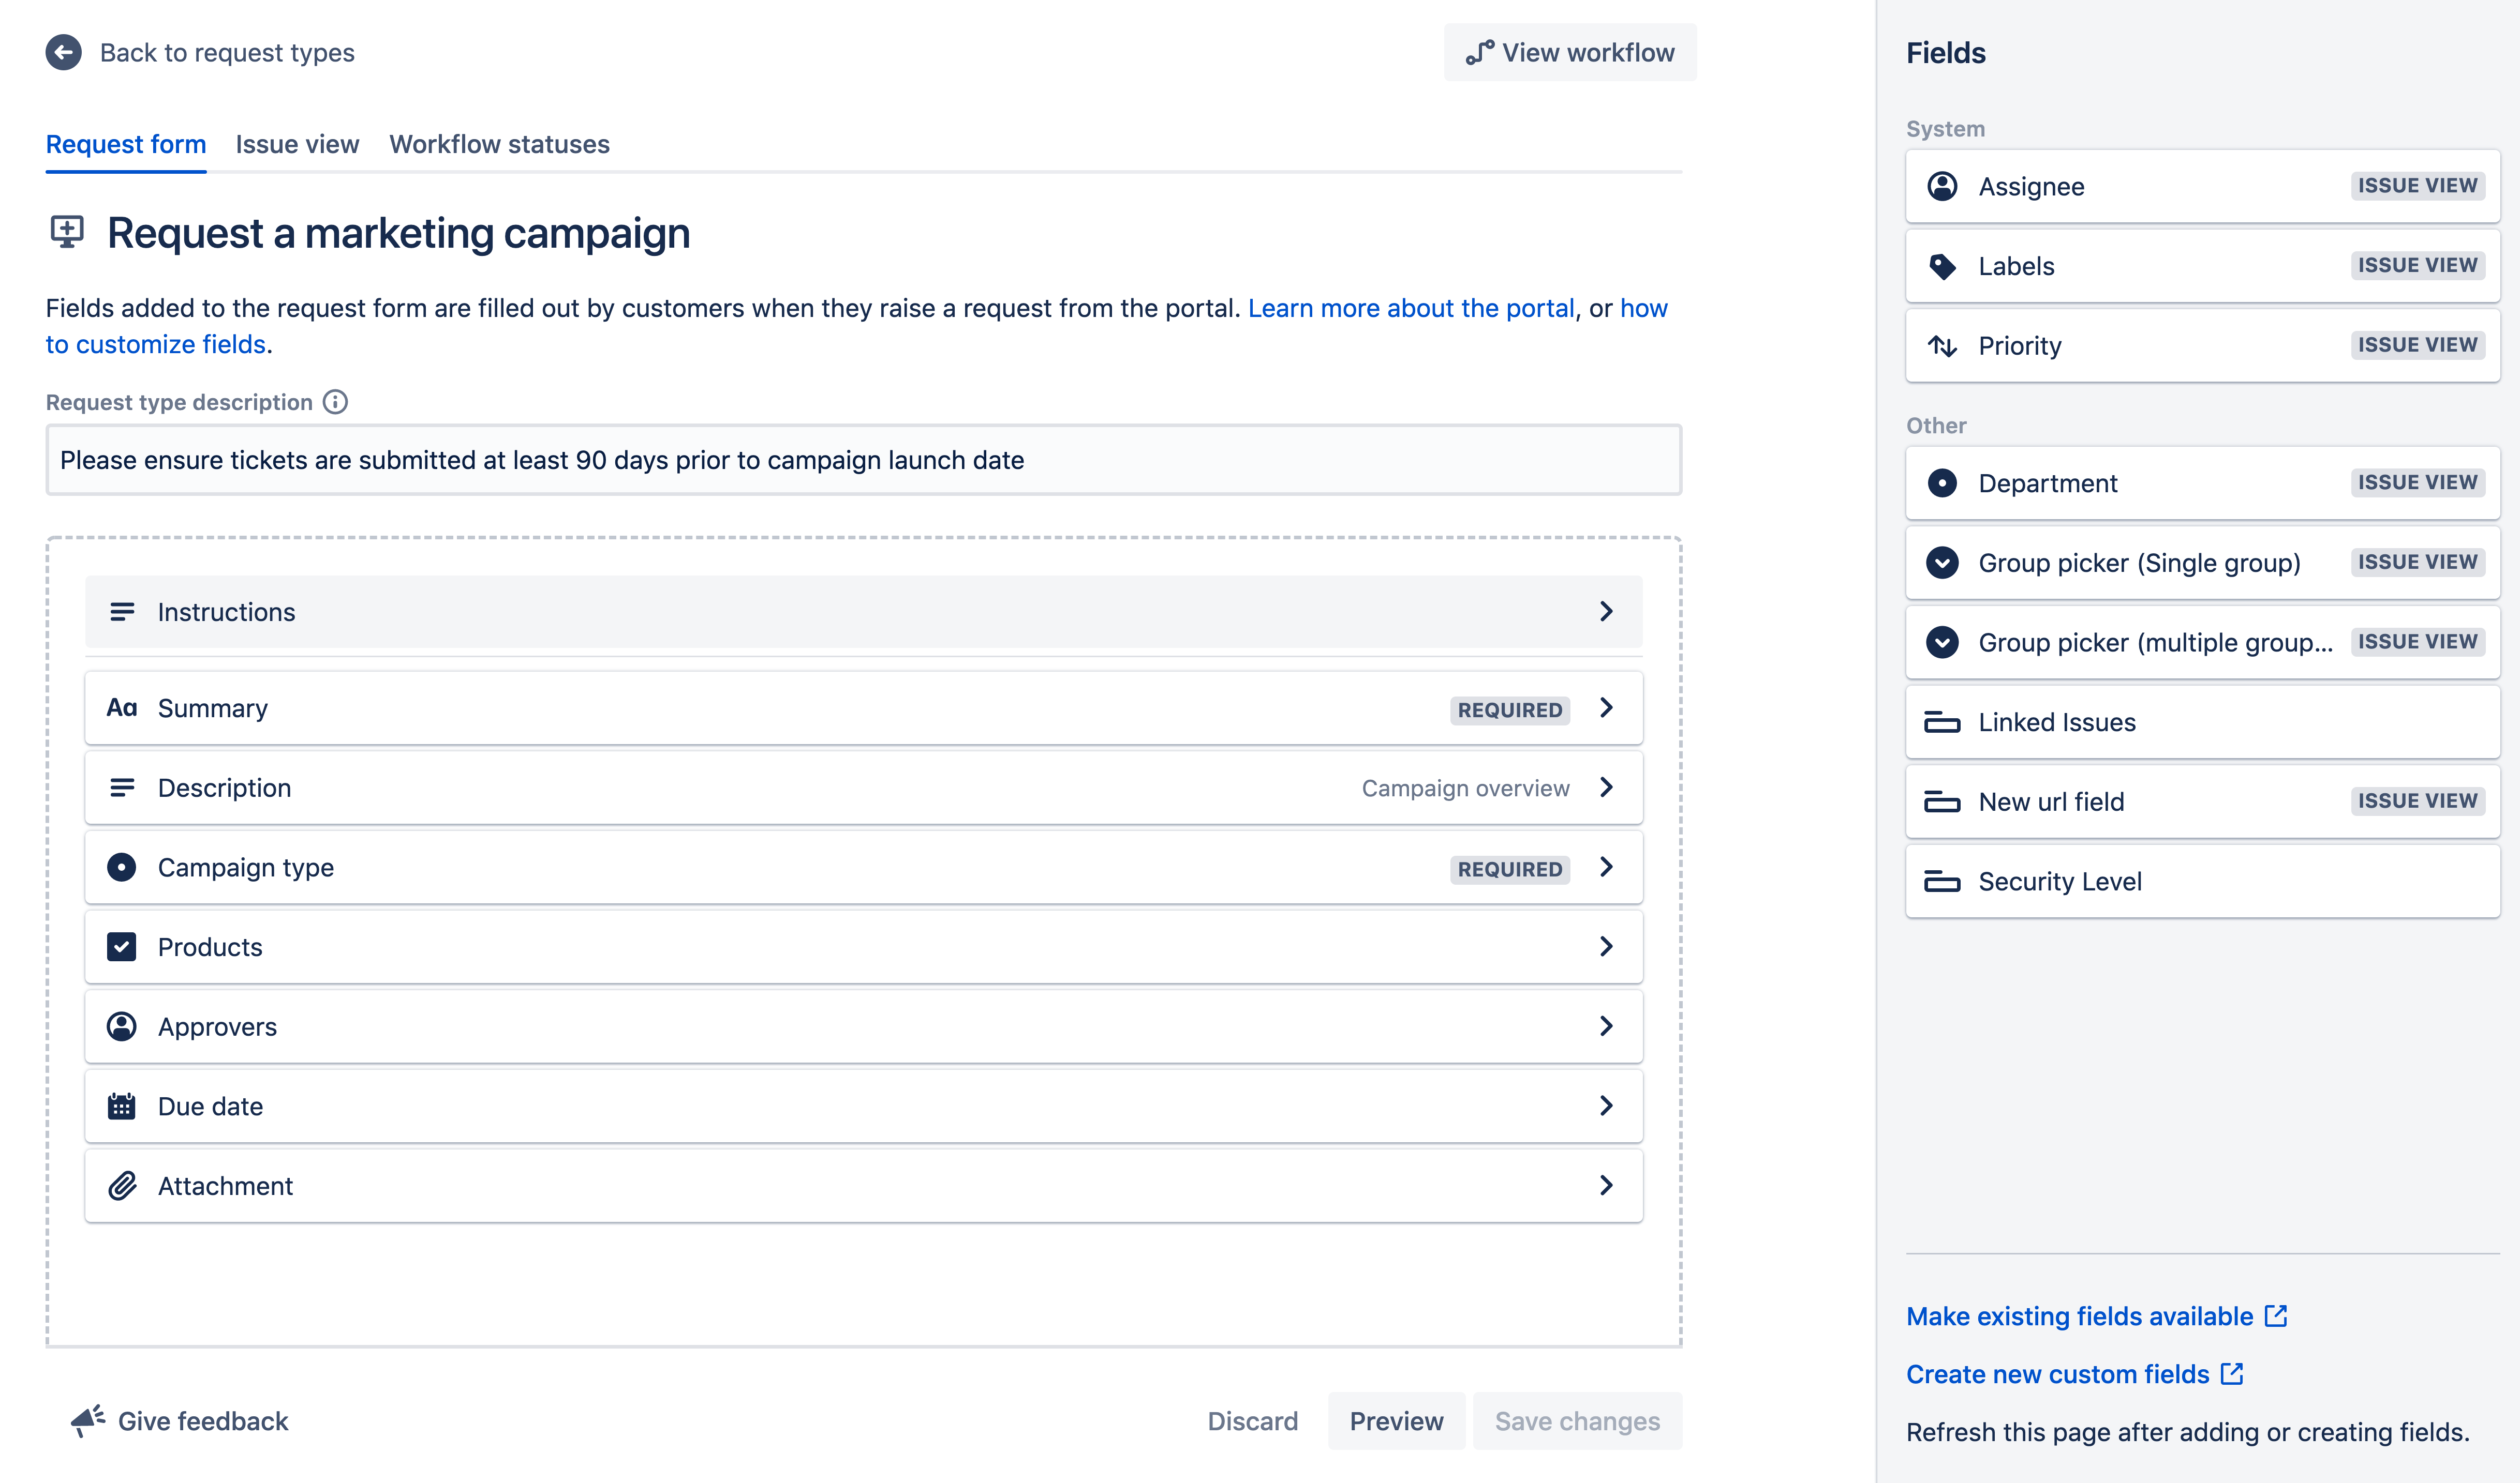Click the Attachment paperclip icon
The width and height of the screenshot is (2520, 1483).
[x=122, y=1185]
